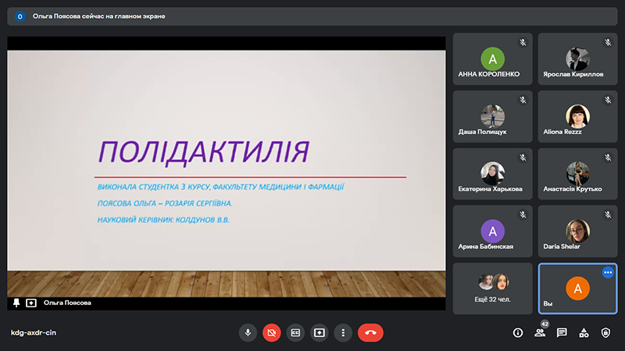Image resolution: width=625 pixels, height=351 pixels.
Task: Turn on the camera
Action: point(272,332)
